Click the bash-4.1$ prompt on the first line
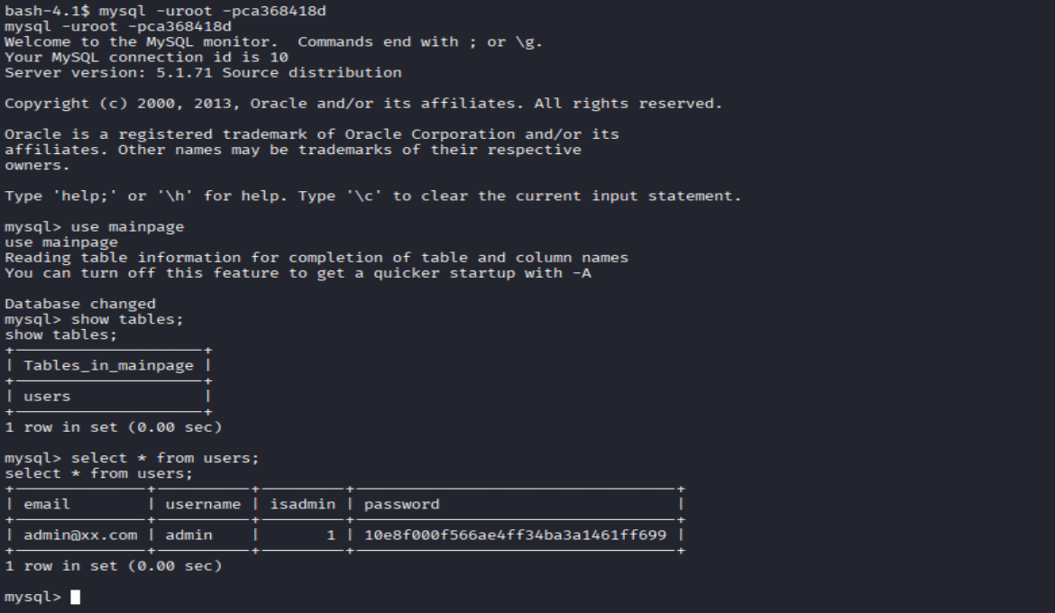The height and width of the screenshot is (613, 1055). point(47,11)
